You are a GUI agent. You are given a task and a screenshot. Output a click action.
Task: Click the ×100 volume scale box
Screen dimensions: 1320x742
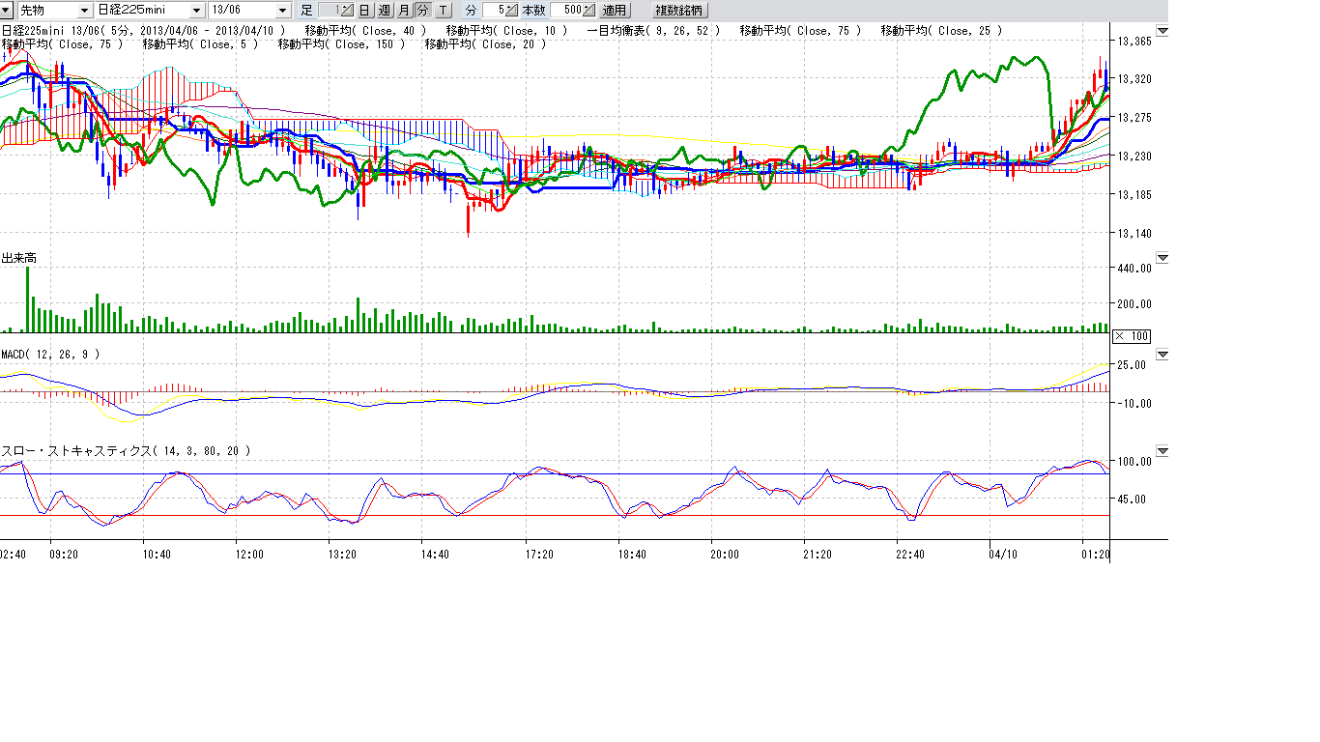click(1132, 335)
